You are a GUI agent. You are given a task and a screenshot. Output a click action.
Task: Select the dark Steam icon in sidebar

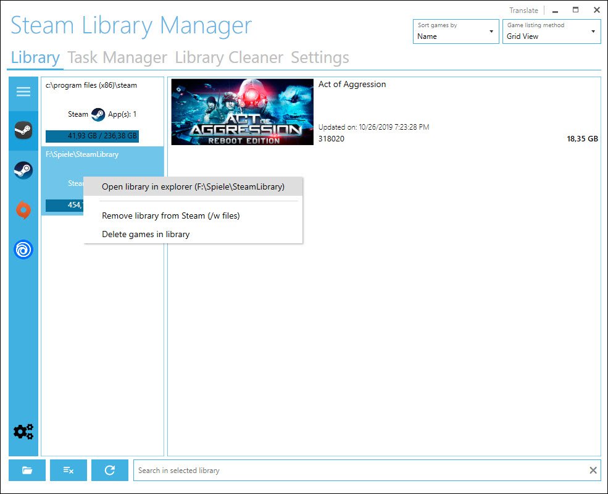23,130
